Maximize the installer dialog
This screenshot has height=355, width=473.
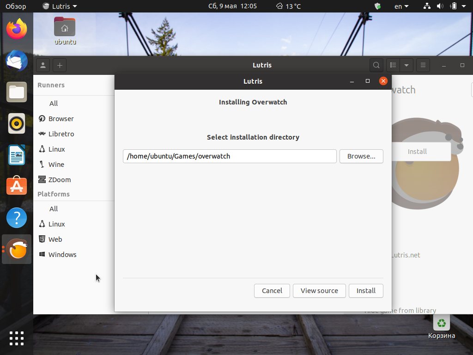coord(367,81)
